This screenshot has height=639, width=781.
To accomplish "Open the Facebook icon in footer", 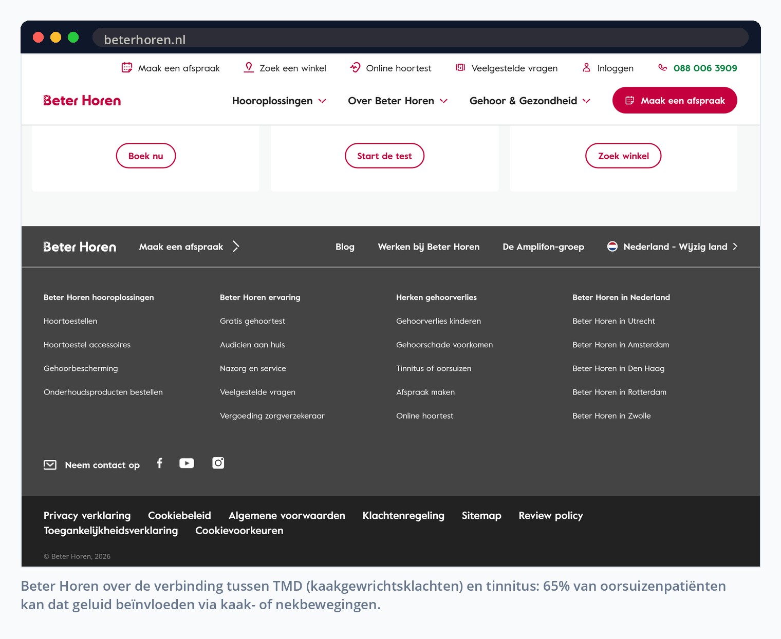I will [160, 463].
